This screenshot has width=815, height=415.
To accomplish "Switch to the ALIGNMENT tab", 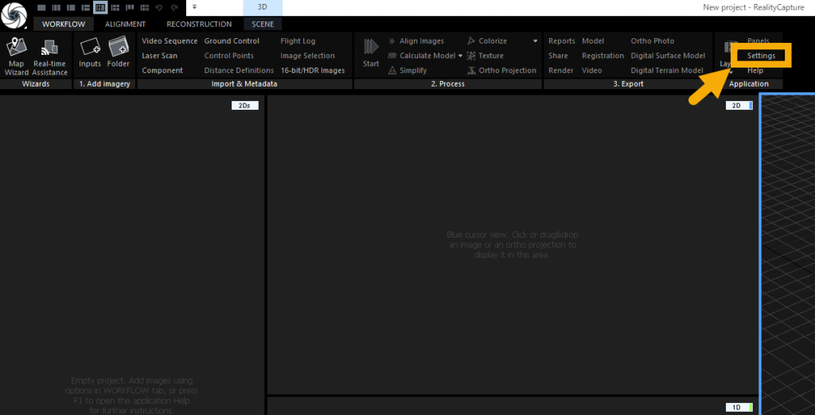I will 125,24.
